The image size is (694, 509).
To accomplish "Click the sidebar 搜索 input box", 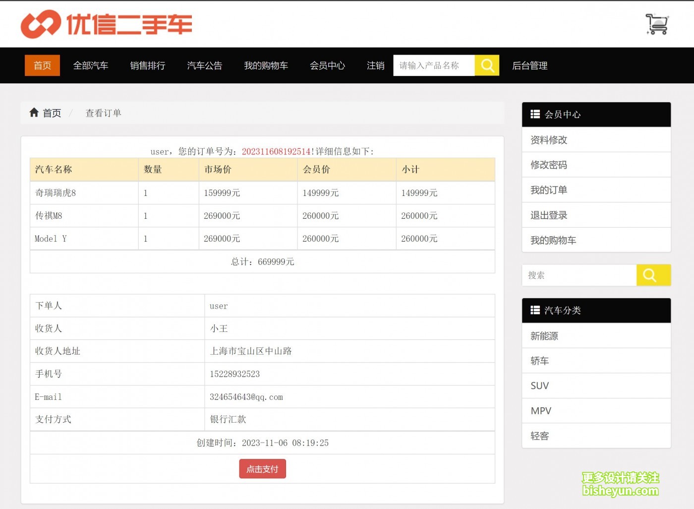I will [578, 275].
